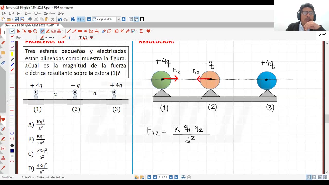
Task: Open the Extras menu
Action: [38, 13]
